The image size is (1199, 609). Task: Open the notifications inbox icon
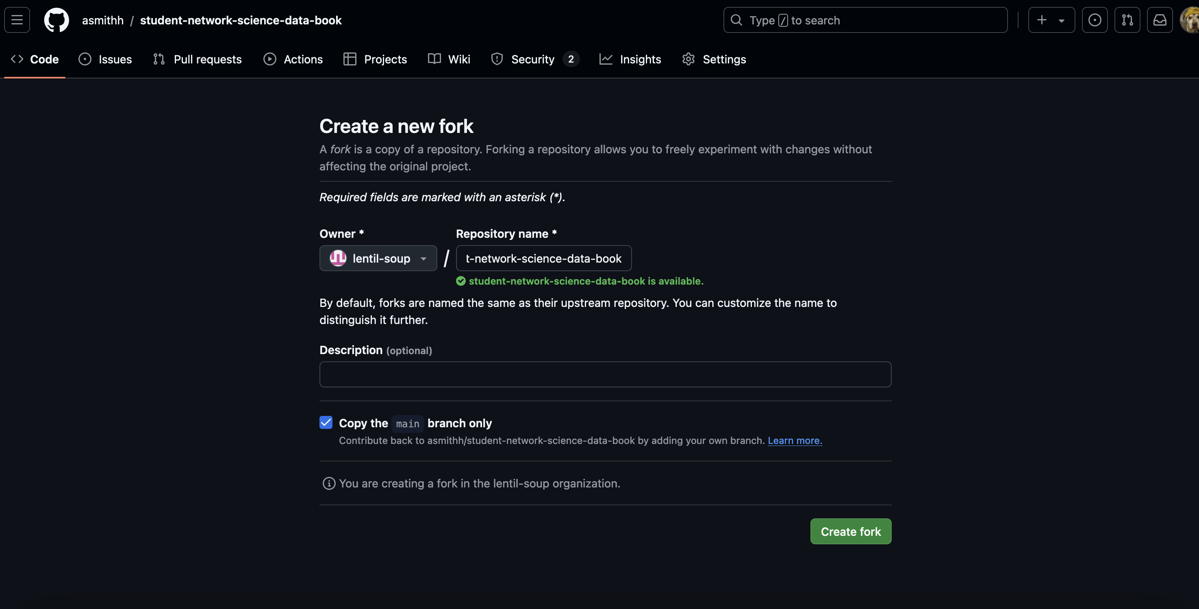[1160, 20]
